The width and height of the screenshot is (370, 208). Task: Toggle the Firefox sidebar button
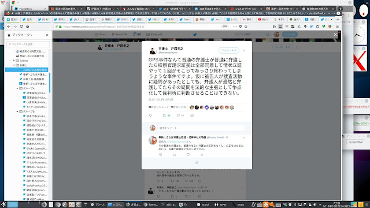click(x=280, y=27)
